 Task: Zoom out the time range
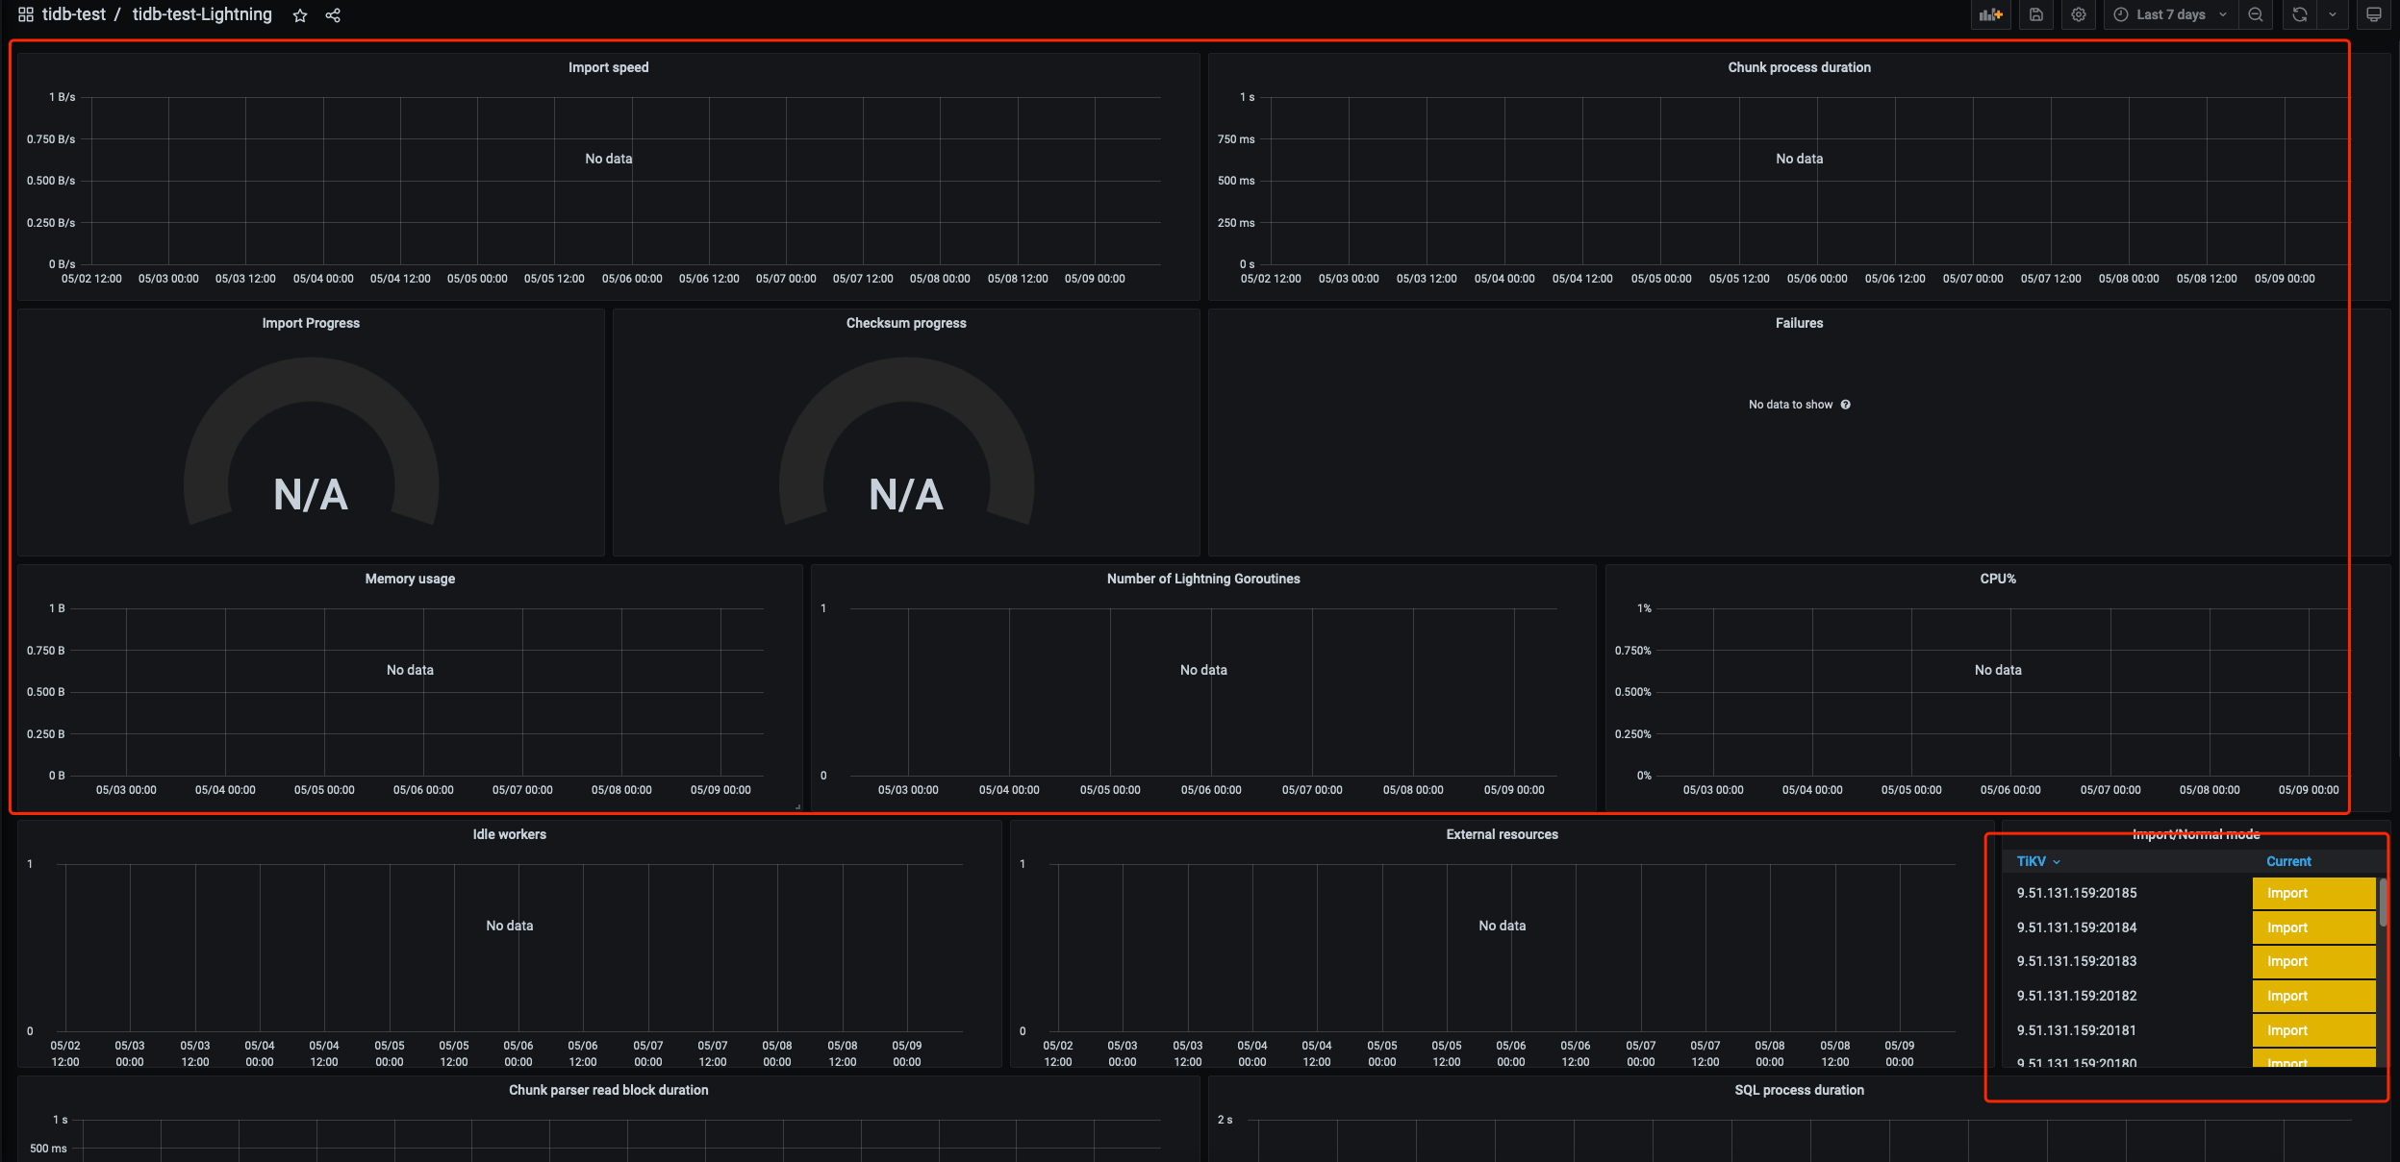[x=2256, y=14]
